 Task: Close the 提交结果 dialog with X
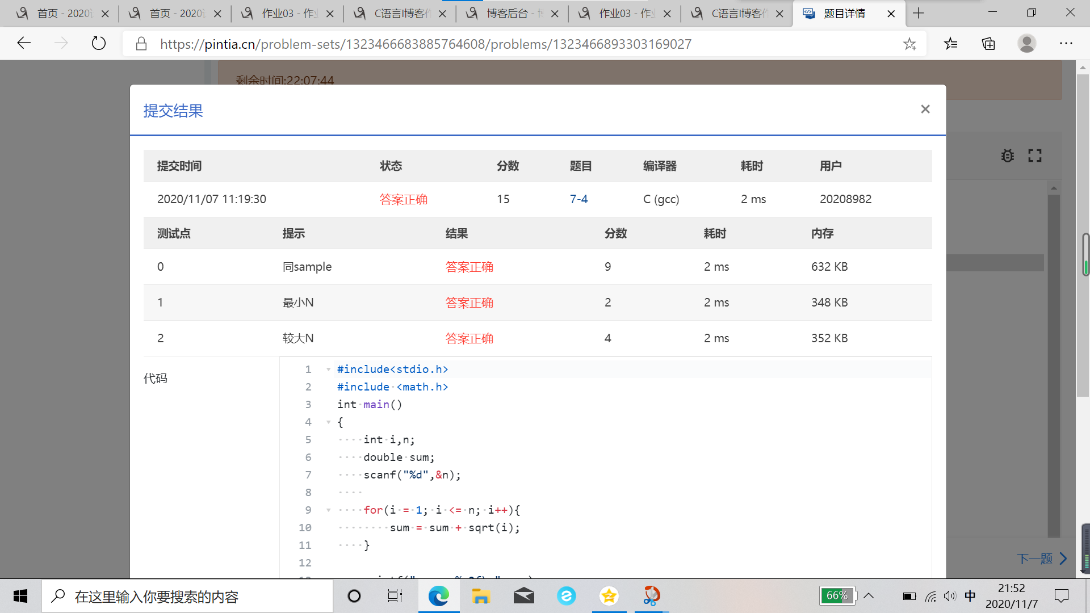925,109
